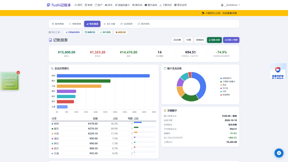Go to the AA 分摊 tab
The height and width of the screenshot is (162, 288).
(109, 24)
